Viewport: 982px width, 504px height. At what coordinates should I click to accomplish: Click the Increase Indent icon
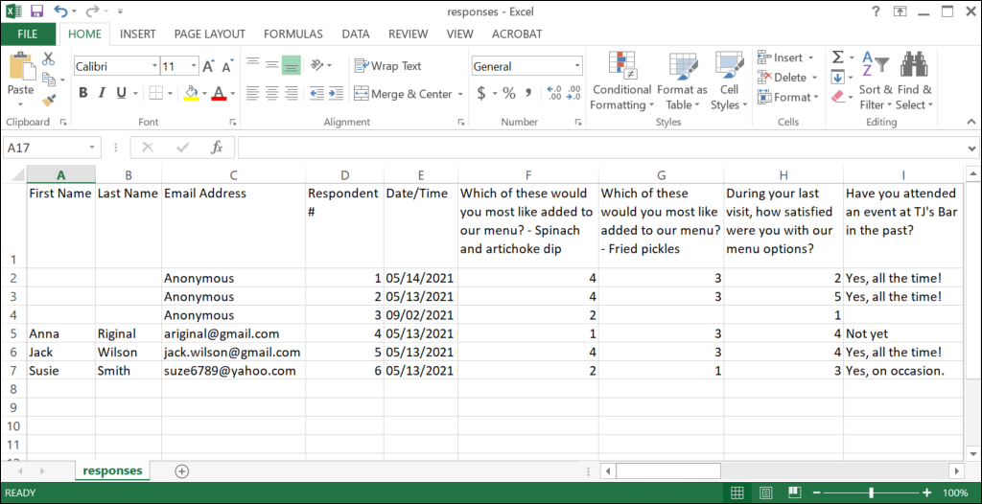(336, 93)
